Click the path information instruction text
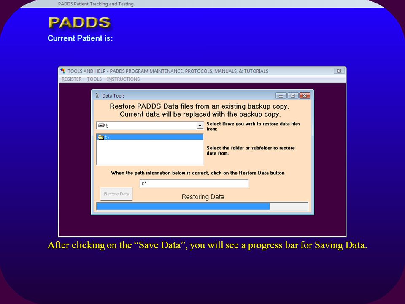405x304 pixels. (x=198, y=173)
